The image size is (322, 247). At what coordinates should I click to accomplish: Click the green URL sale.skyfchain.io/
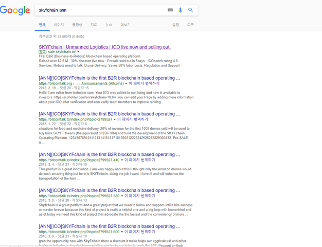[x=62, y=52]
